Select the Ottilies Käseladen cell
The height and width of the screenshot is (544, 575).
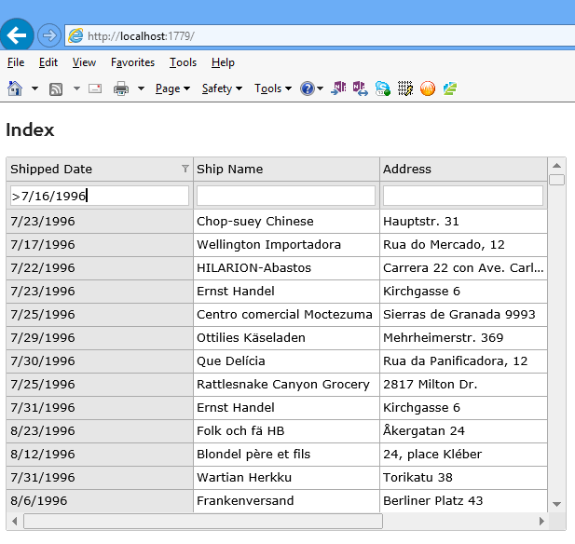286,337
